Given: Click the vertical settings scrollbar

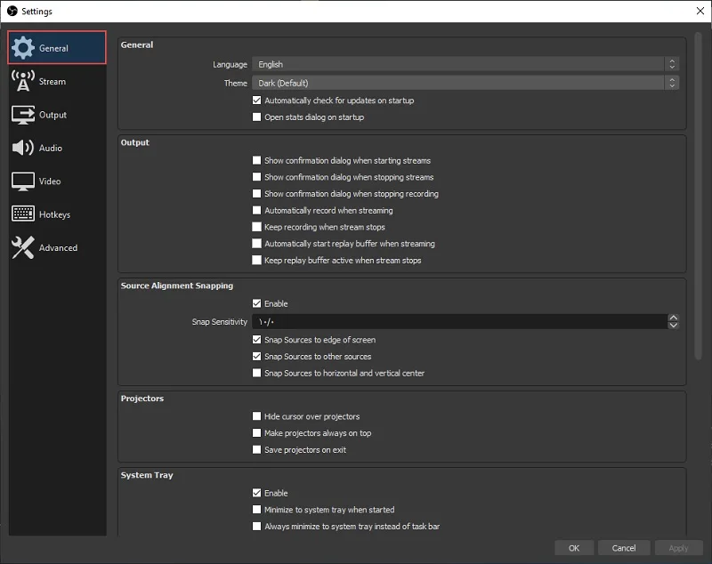Looking at the screenshot, I should pos(699,196).
